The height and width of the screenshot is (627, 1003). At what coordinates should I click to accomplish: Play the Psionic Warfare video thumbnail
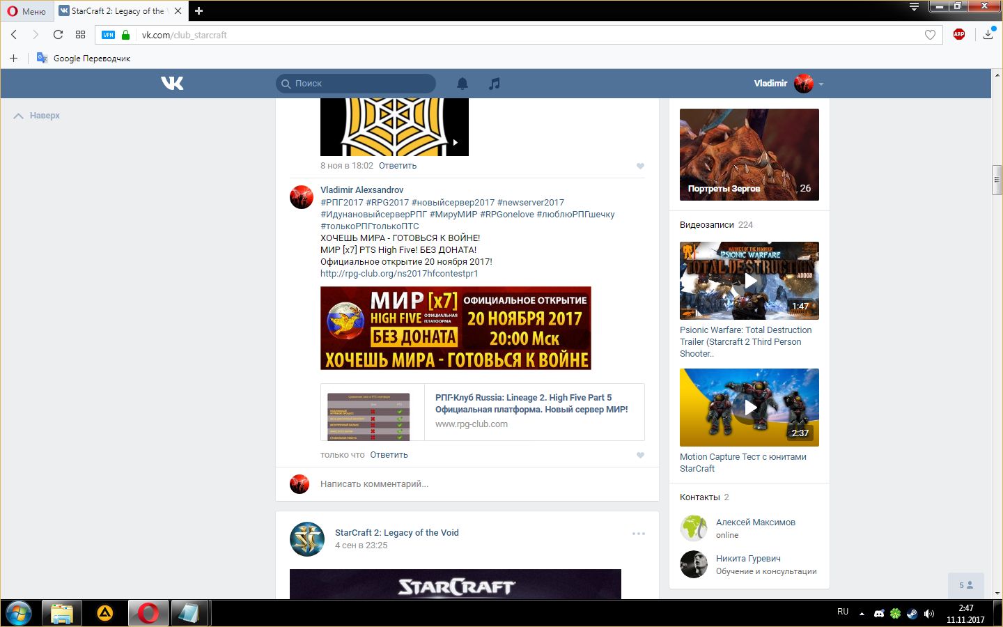pos(749,281)
